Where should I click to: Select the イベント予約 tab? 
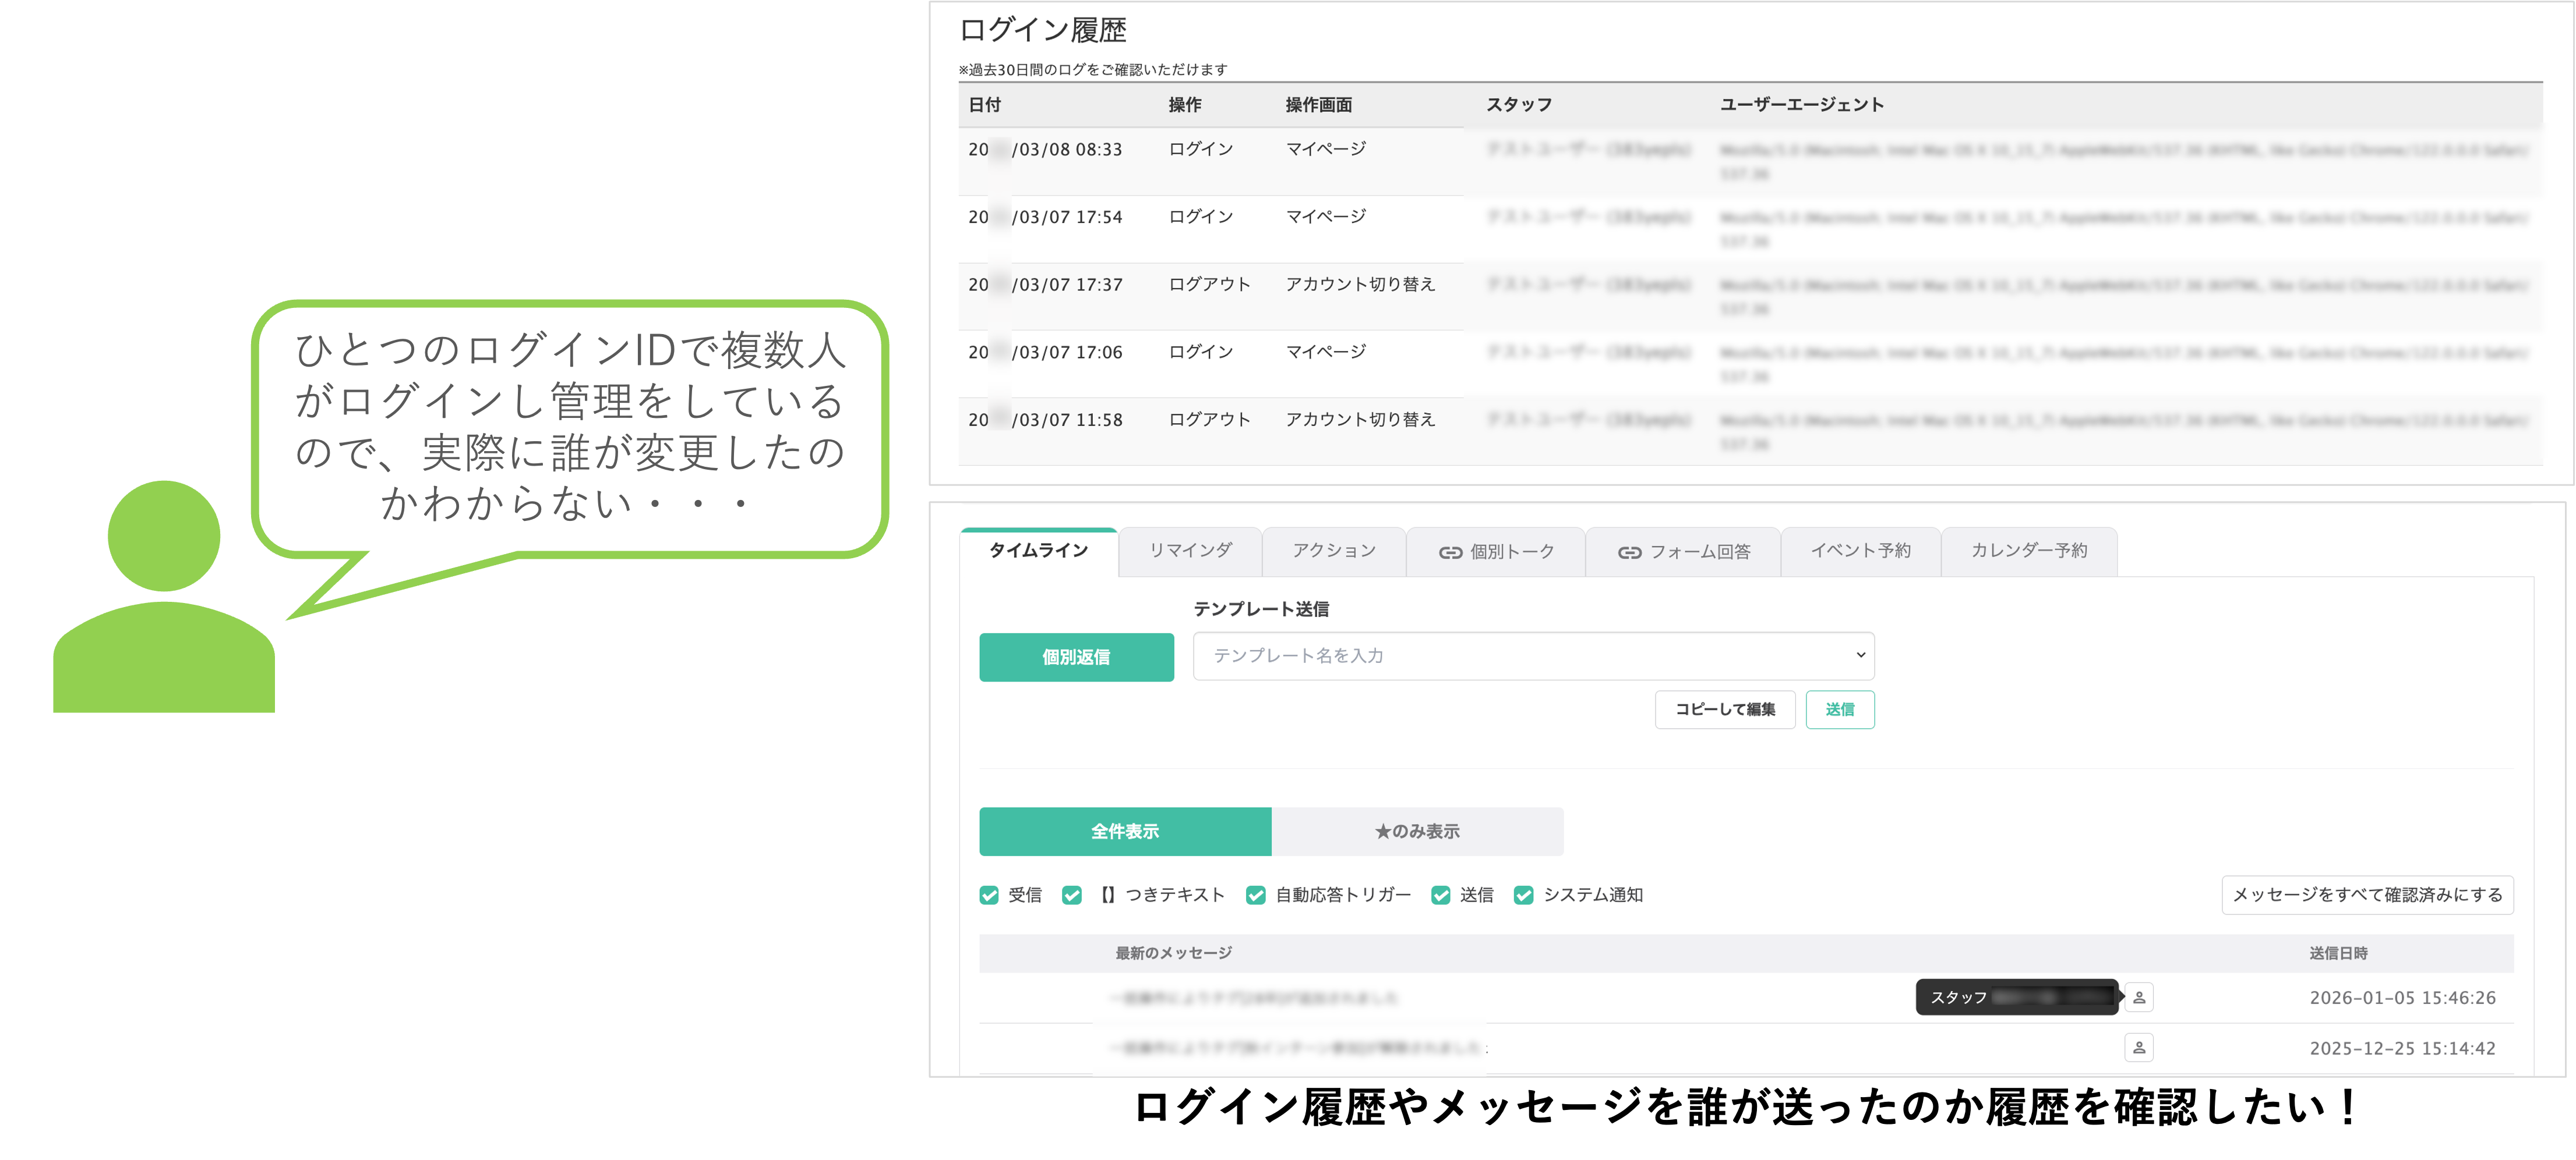tap(1860, 551)
